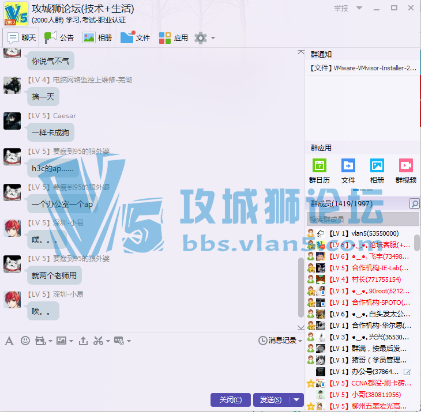Expand the message options icon's dropdown arrow
The width and height of the screenshot is (421, 412).
(129, 341)
